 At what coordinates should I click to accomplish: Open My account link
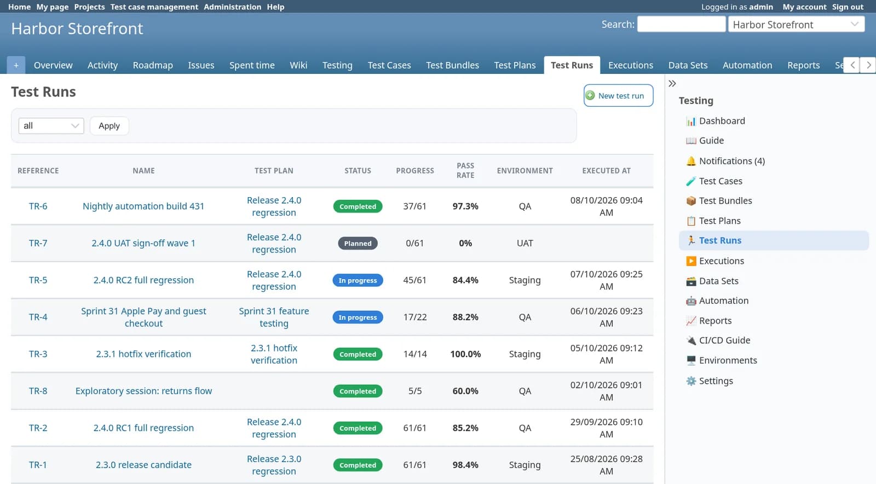804,7
